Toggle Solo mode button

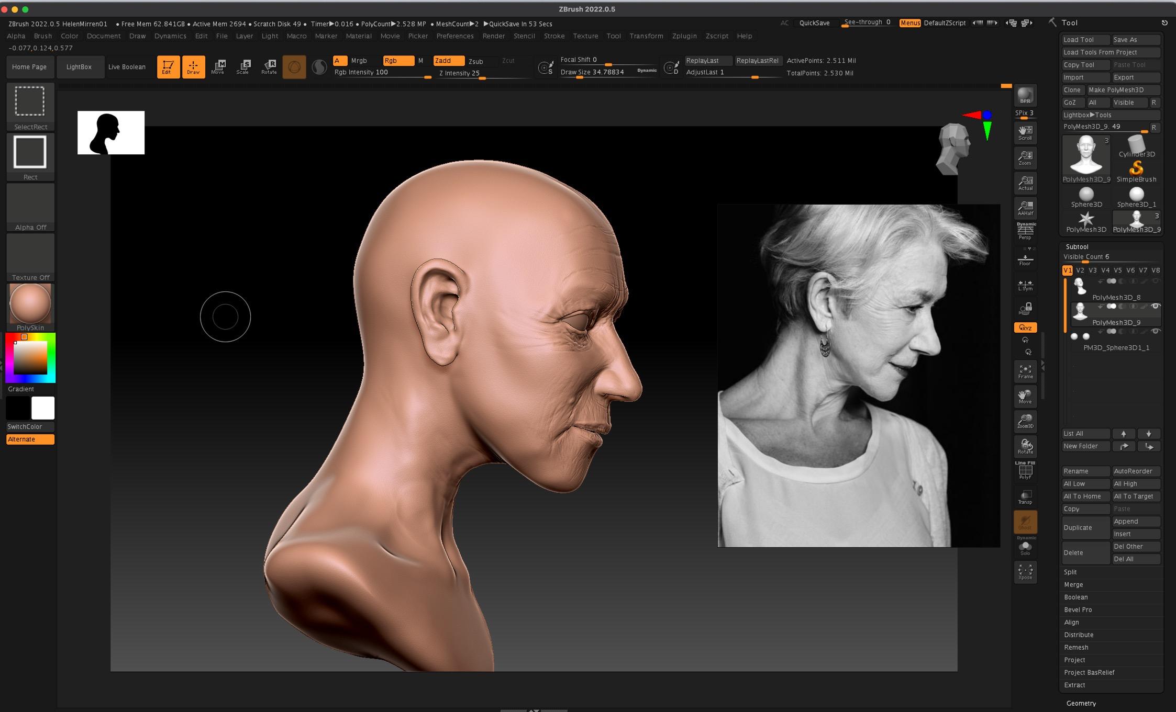pos(1025,548)
